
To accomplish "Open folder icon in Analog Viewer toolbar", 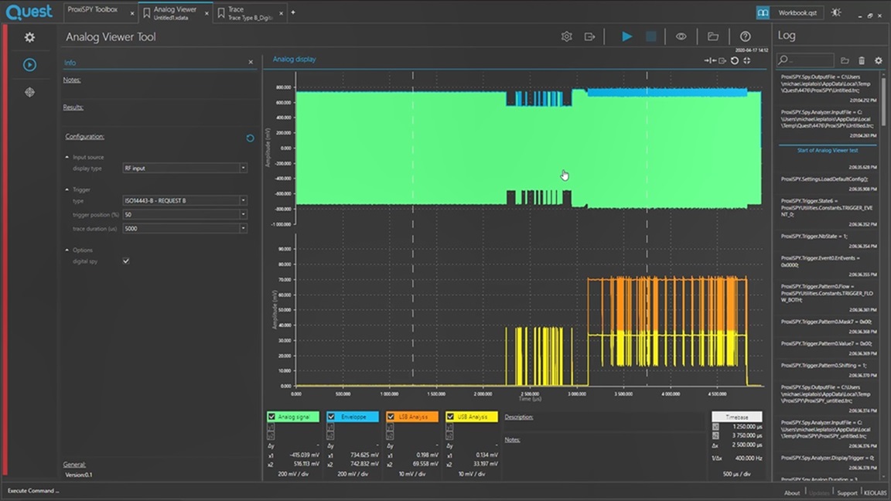I will click(x=712, y=37).
